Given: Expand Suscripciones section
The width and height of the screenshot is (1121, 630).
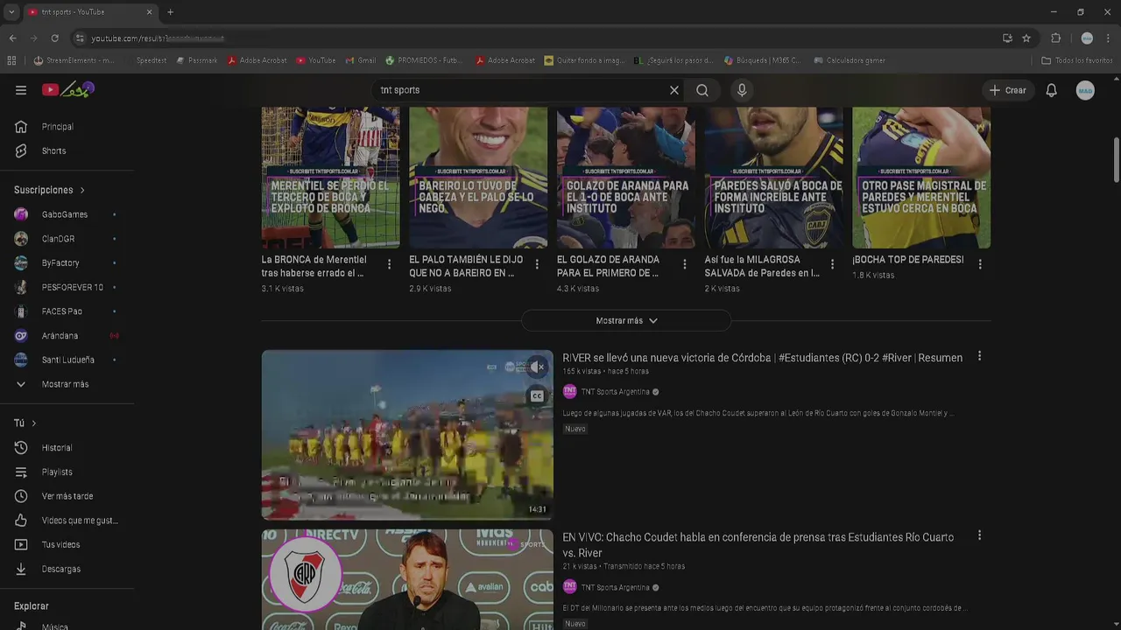Looking at the screenshot, I should pyautogui.click(x=50, y=190).
